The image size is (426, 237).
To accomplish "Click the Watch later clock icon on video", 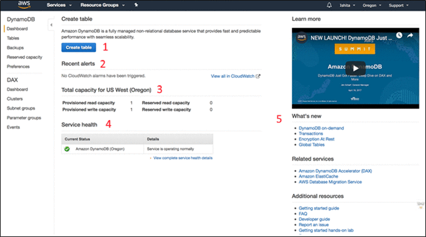I will (x=399, y=35).
